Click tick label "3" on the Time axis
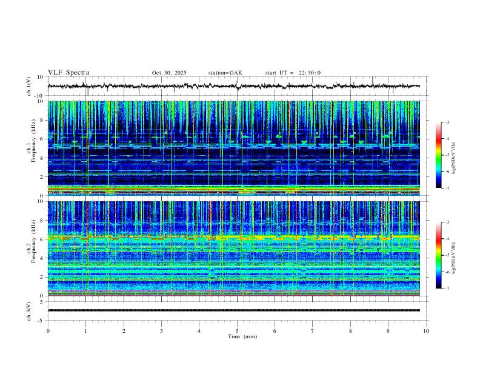 coord(161,331)
